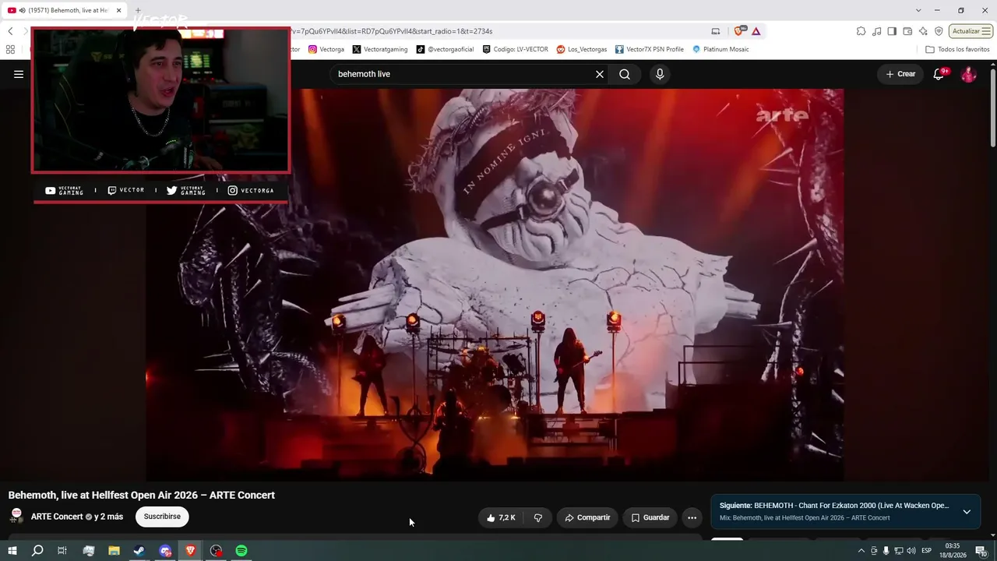Open the Los_Vectorgas bookmark
The height and width of the screenshot is (561, 997).
point(582,49)
